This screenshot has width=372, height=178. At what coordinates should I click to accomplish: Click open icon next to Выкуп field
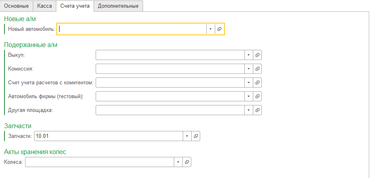pyautogui.click(x=257, y=55)
